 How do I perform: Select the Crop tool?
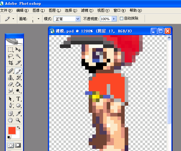click(10, 63)
